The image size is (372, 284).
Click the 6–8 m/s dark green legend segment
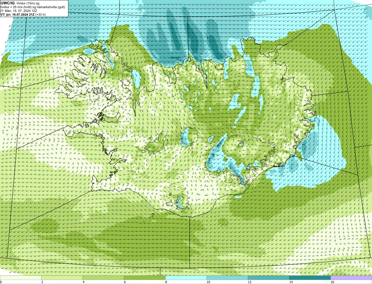(x=145, y=278)
